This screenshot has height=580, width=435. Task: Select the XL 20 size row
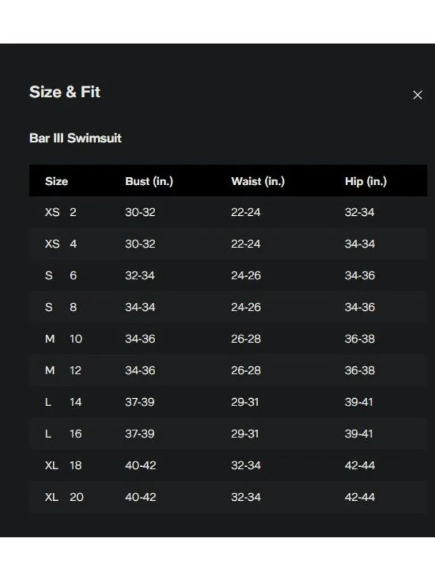(228, 497)
